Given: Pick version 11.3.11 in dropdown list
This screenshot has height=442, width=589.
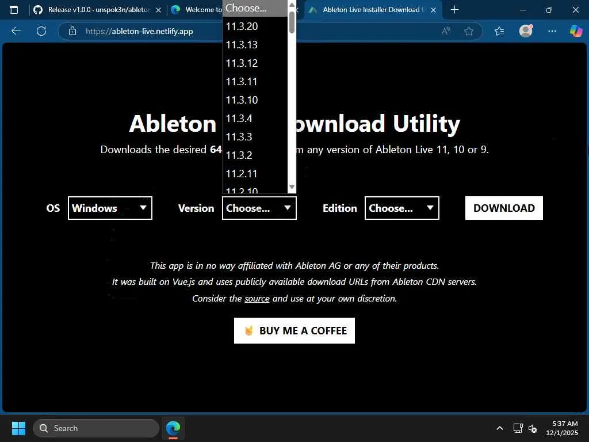Looking at the screenshot, I should pyautogui.click(x=255, y=82).
